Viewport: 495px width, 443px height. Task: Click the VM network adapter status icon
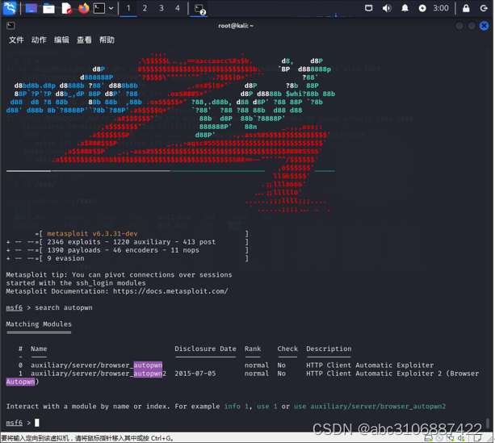tap(450, 438)
